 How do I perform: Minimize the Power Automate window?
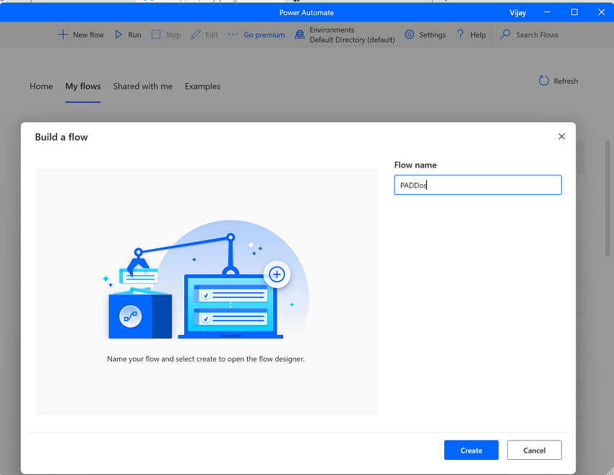pyautogui.click(x=547, y=12)
